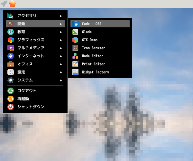Launch Widget Factory from the submenu
The height and width of the screenshot is (161, 193).
point(100,72)
